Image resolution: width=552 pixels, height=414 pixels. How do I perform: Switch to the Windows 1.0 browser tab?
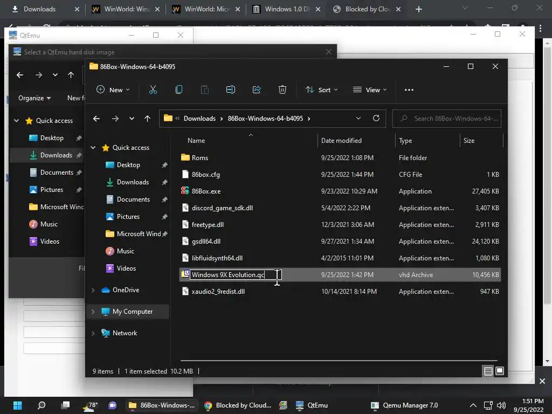point(286,9)
